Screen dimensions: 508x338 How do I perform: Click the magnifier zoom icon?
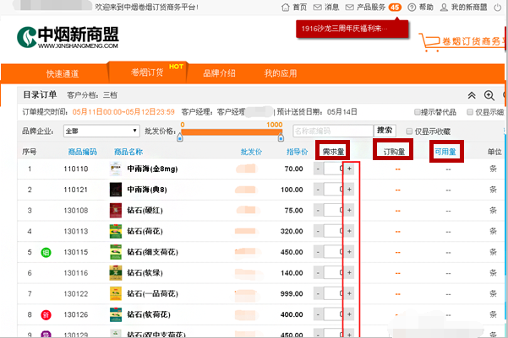point(489,95)
